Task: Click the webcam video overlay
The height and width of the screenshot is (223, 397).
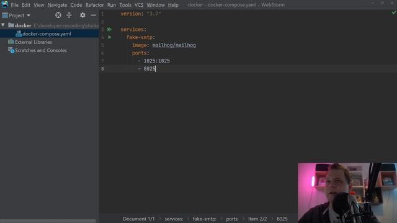Action: [347, 193]
